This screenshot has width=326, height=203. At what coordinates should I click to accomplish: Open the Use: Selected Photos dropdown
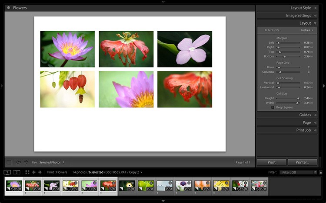tap(52, 162)
